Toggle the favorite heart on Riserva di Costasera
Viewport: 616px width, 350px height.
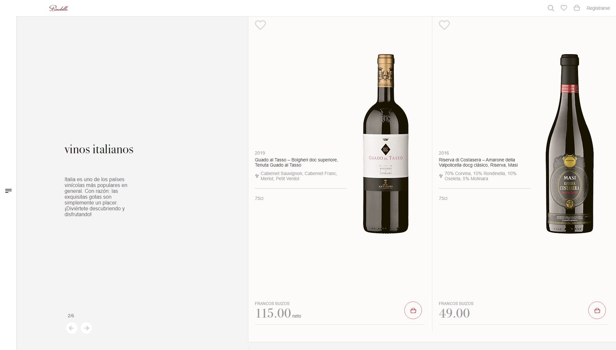444,25
